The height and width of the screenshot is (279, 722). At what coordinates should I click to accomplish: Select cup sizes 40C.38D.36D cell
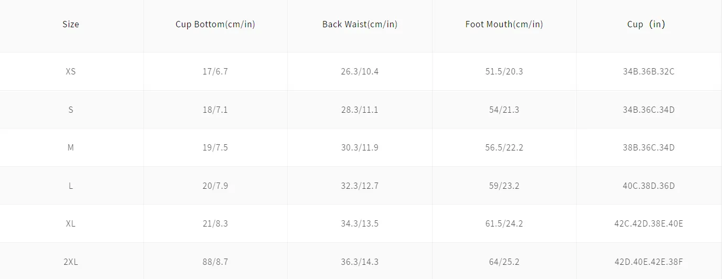pos(649,186)
